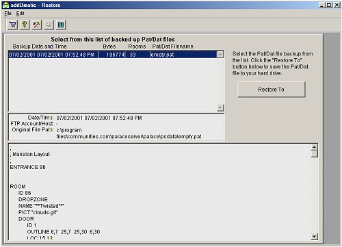342x247 pixels.
Task: Click the Bytes column header
Action: coord(109,47)
